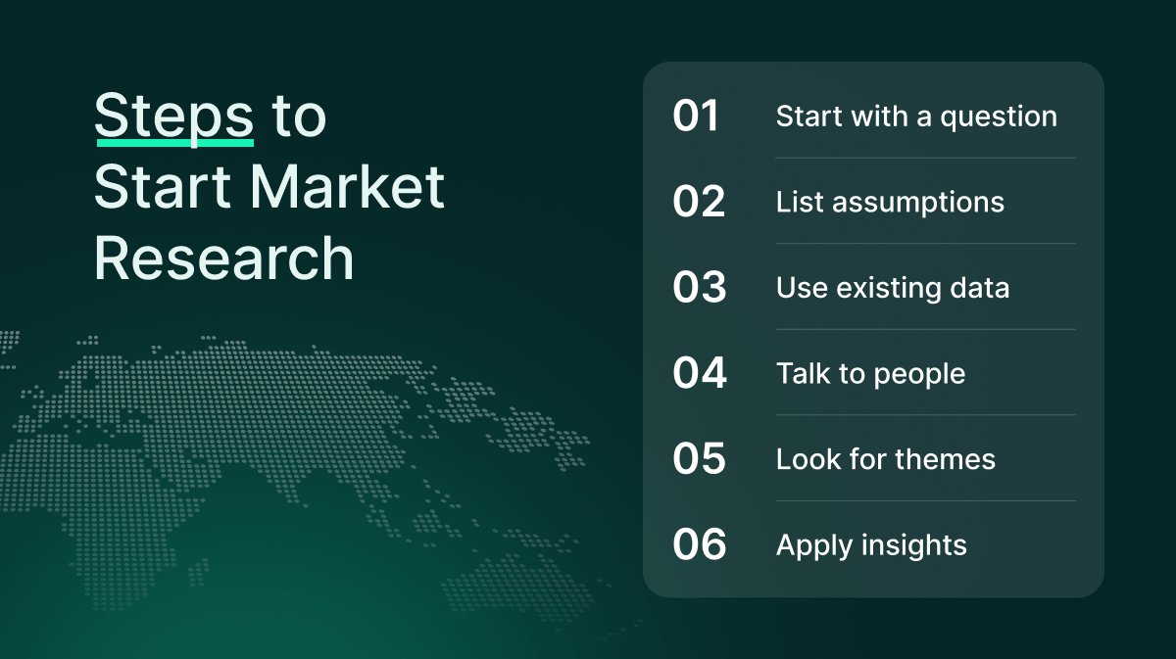Click the green underline beneath "Steps"
The image size is (1176, 659).
[173, 143]
